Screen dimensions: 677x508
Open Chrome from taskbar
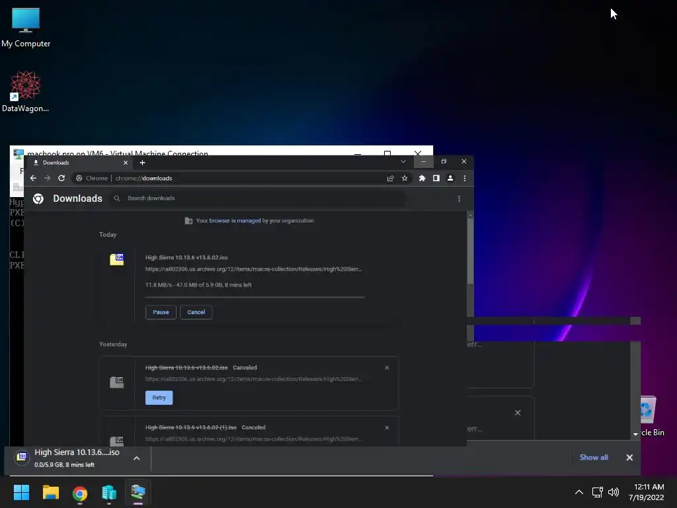tap(80, 493)
